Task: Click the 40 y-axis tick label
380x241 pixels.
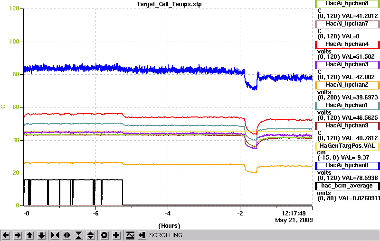Action: [16, 140]
